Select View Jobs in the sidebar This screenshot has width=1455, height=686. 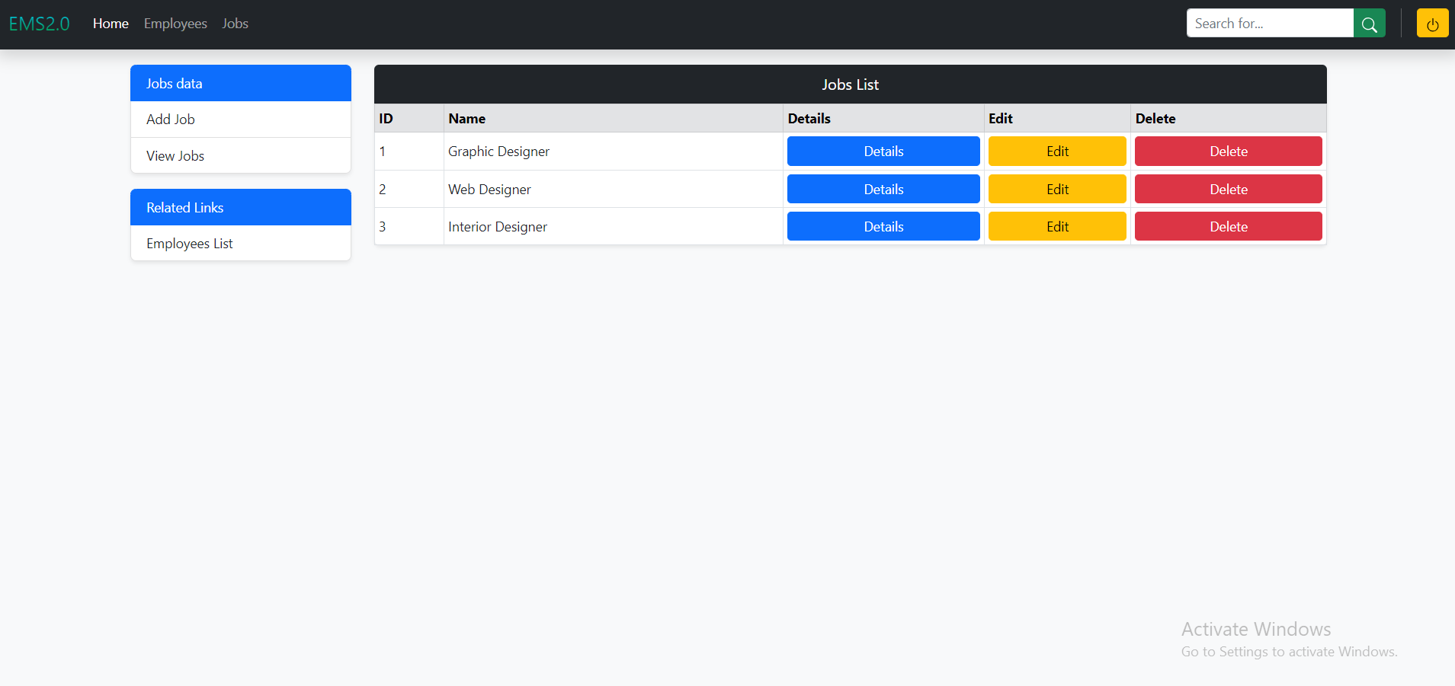(175, 156)
